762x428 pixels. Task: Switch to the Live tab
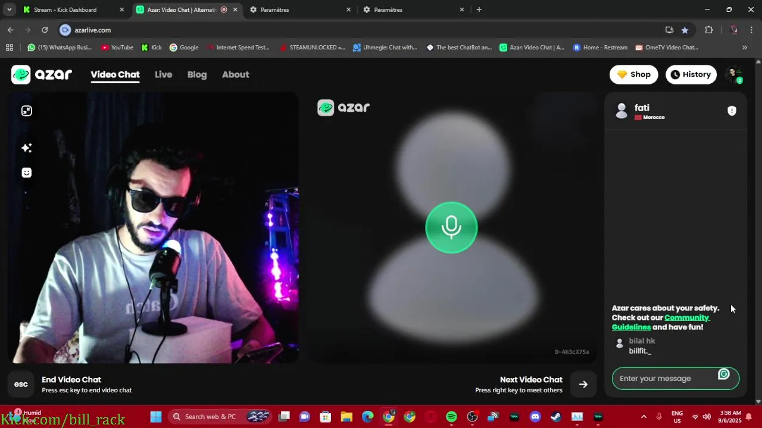(163, 74)
